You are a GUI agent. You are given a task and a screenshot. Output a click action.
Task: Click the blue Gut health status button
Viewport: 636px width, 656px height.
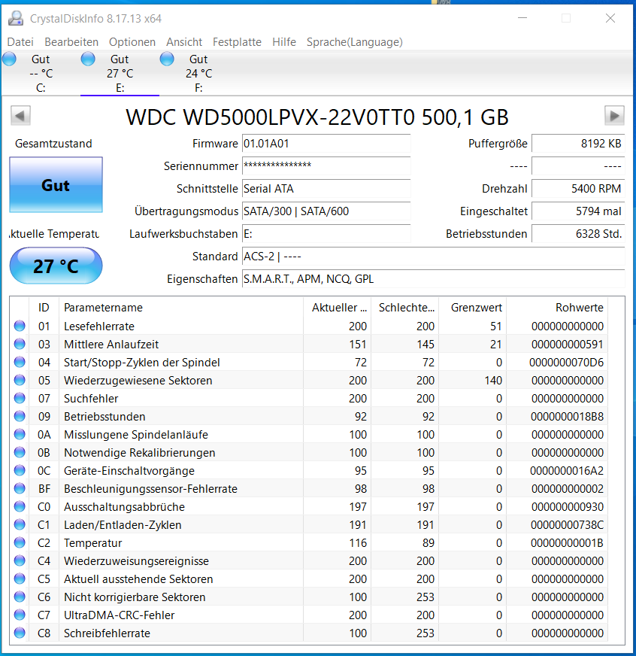click(x=56, y=184)
